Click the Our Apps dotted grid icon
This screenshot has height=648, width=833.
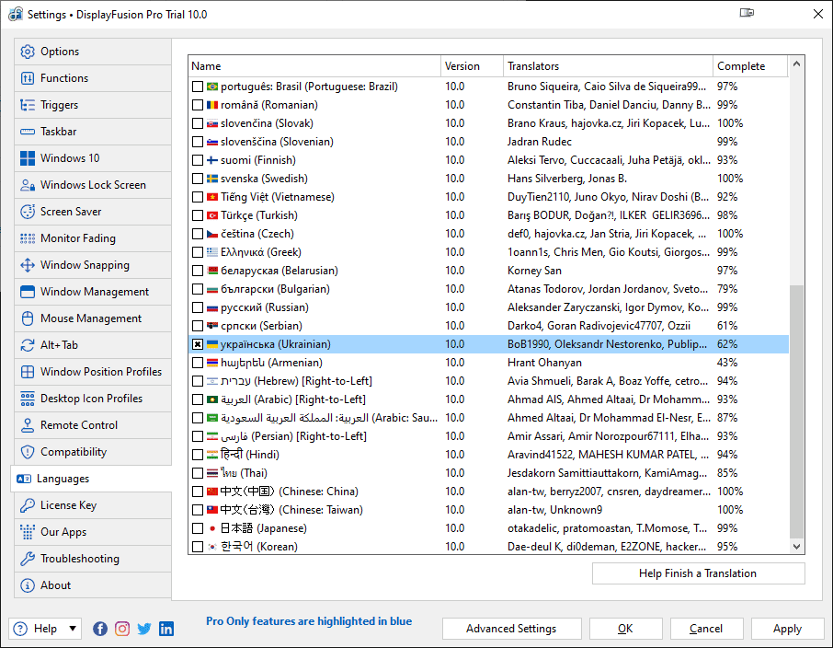point(27,532)
